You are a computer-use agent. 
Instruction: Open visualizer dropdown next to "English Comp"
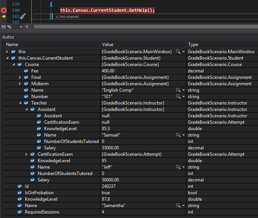[x=183, y=90]
